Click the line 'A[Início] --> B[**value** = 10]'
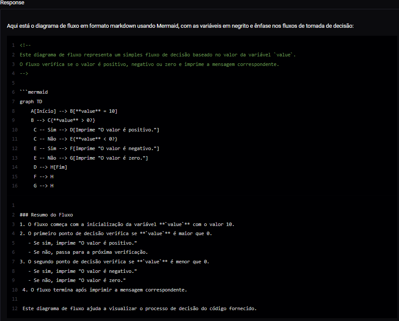 (74, 111)
